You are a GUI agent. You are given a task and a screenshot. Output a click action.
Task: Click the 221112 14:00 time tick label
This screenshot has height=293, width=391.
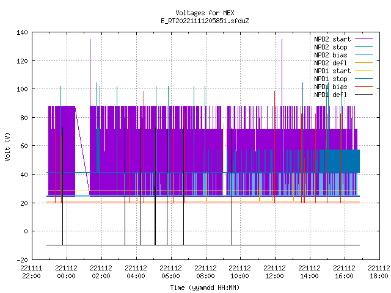(x=310, y=272)
